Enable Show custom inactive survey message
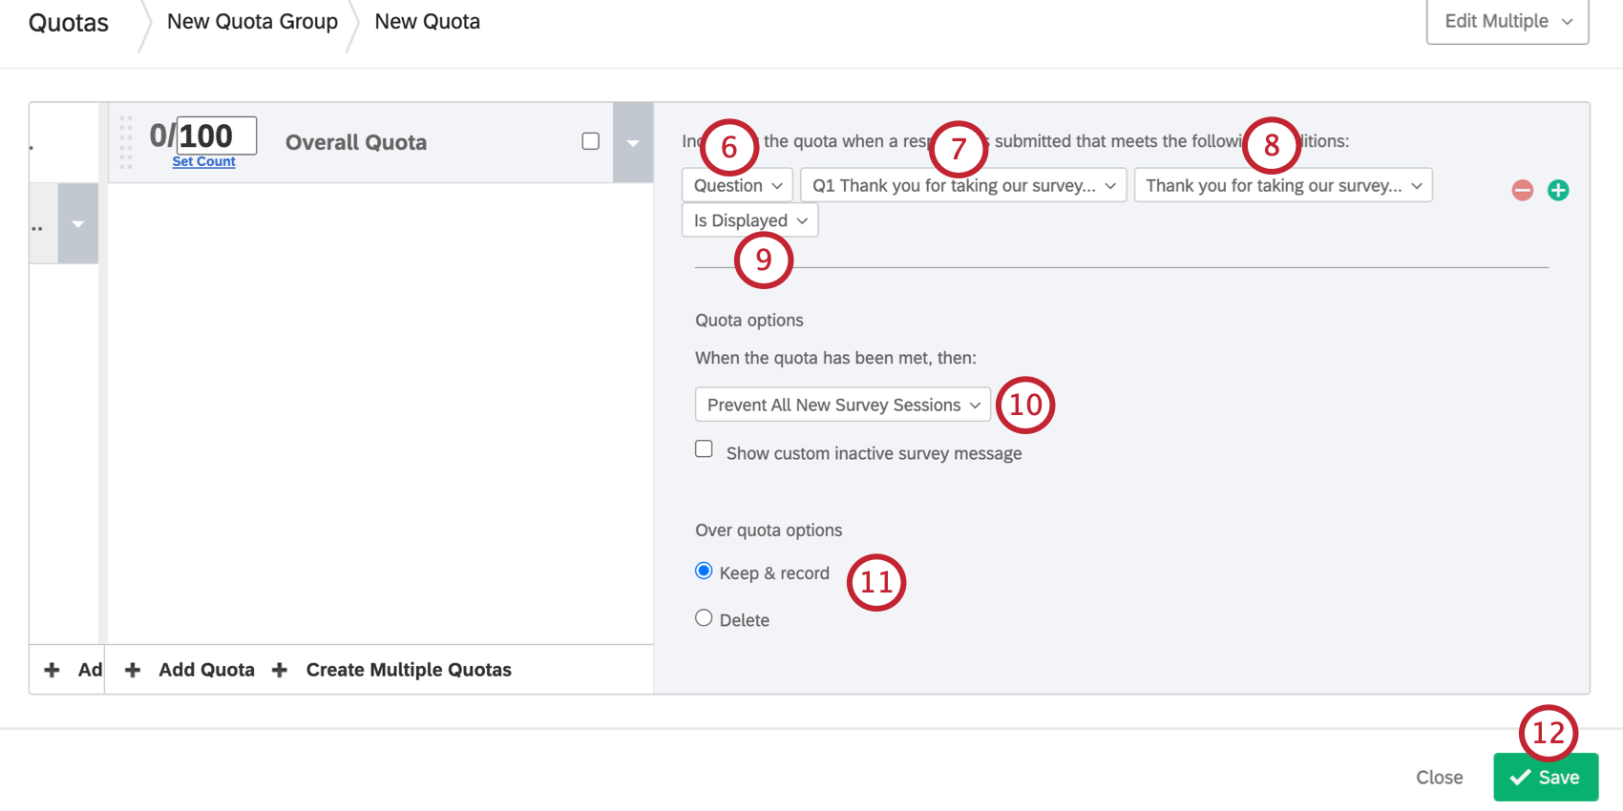Viewport: 1623px width, 811px height. tap(704, 449)
